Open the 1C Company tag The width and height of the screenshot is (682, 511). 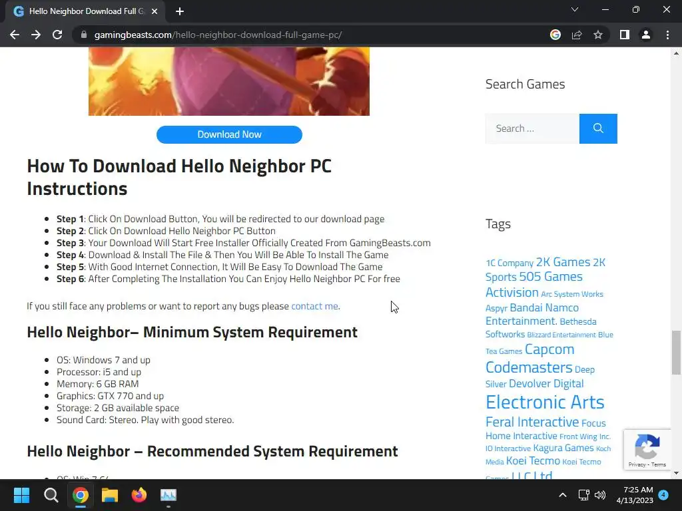(x=510, y=263)
